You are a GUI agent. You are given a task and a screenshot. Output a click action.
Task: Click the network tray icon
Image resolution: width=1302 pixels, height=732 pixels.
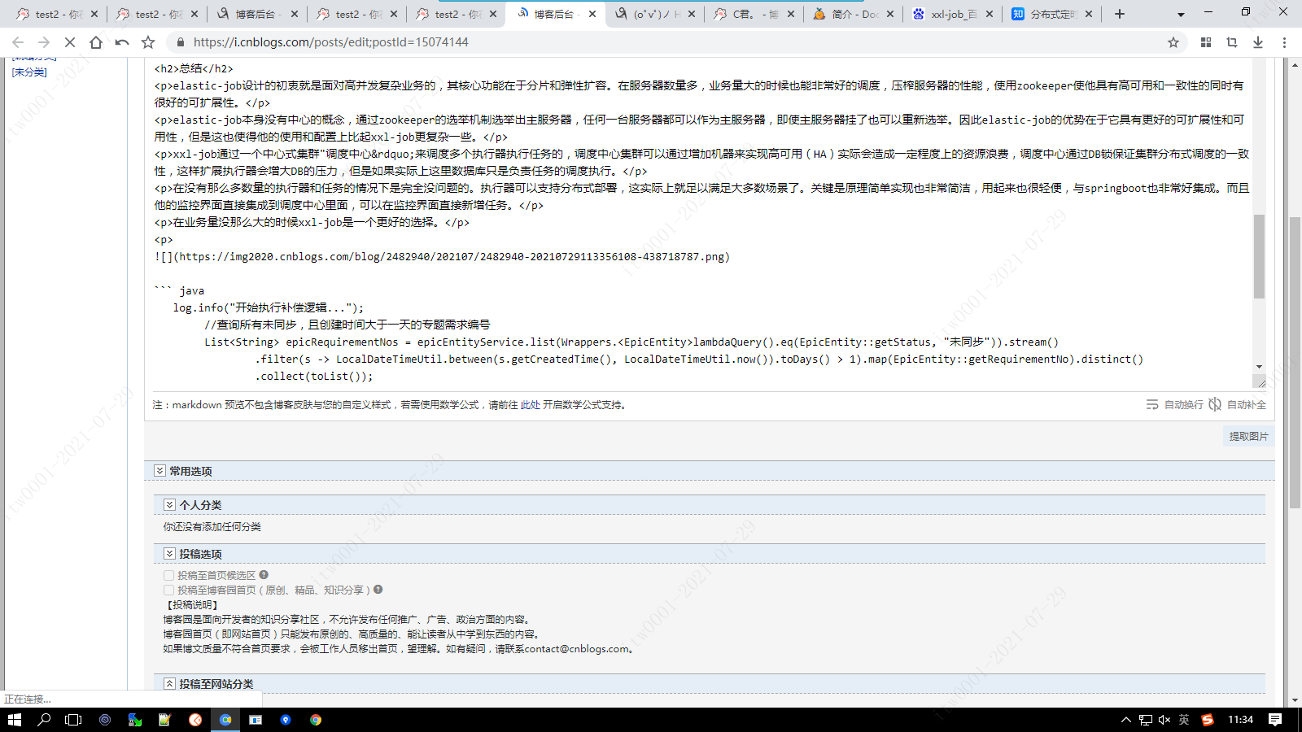pos(1146,720)
